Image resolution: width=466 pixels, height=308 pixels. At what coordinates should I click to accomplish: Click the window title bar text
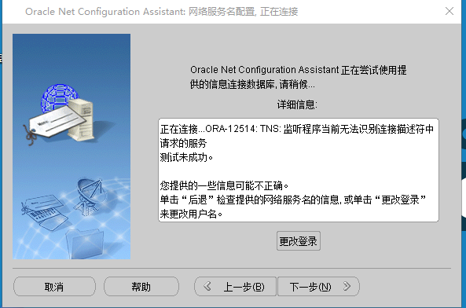click(x=162, y=12)
